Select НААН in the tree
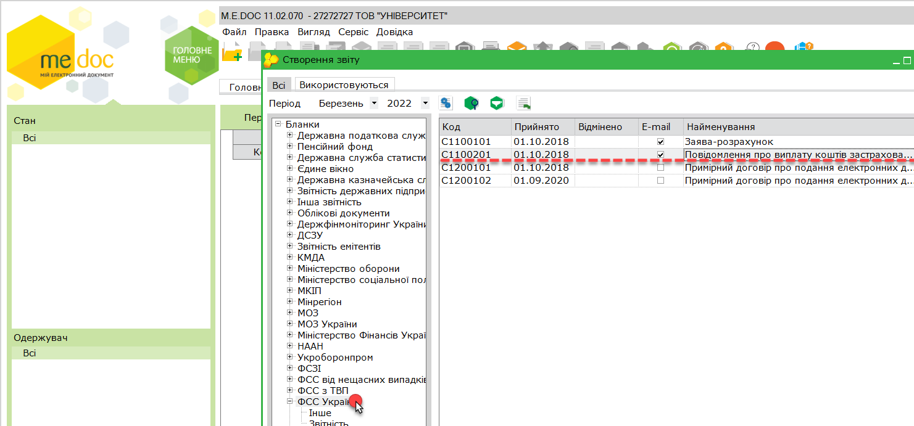This screenshot has height=426, width=914. (x=310, y=346)
